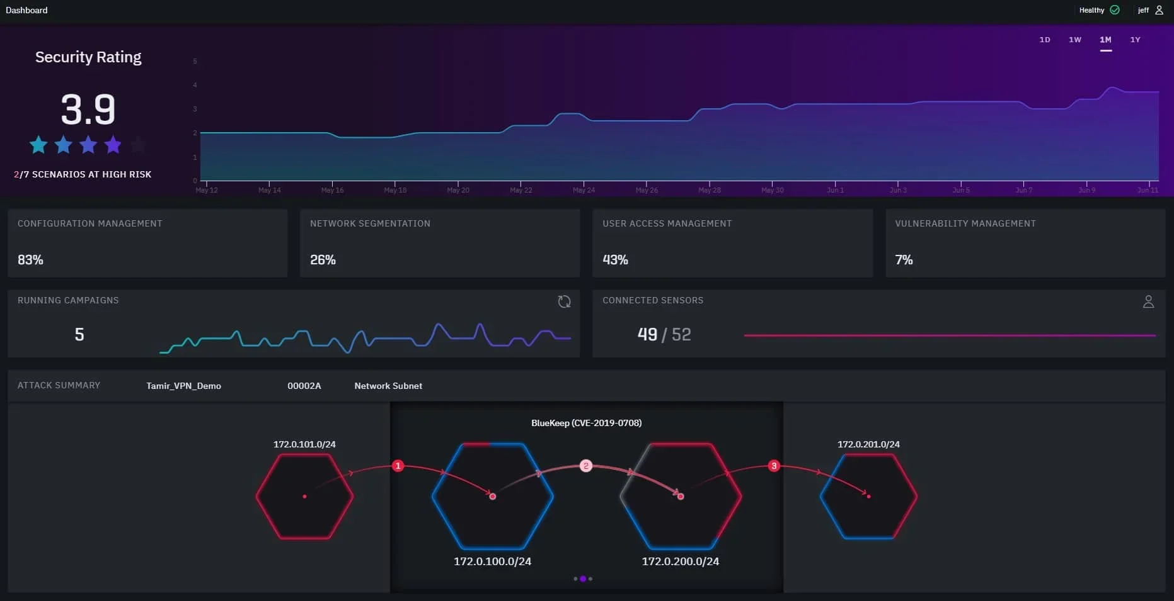Open the Configuration Management card

(147, 243)
